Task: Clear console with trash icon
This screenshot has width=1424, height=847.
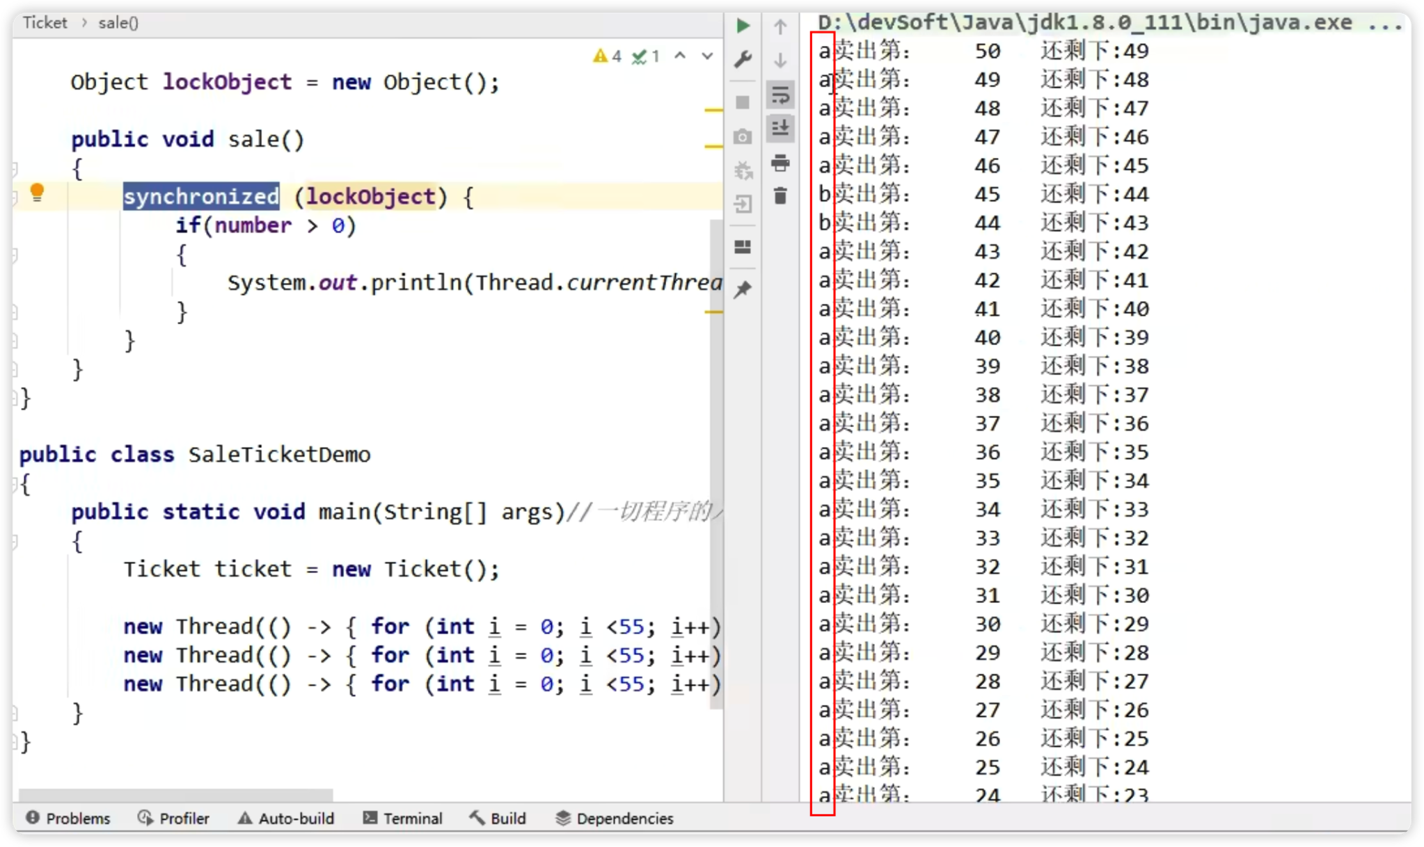Action: pos(780,196)
